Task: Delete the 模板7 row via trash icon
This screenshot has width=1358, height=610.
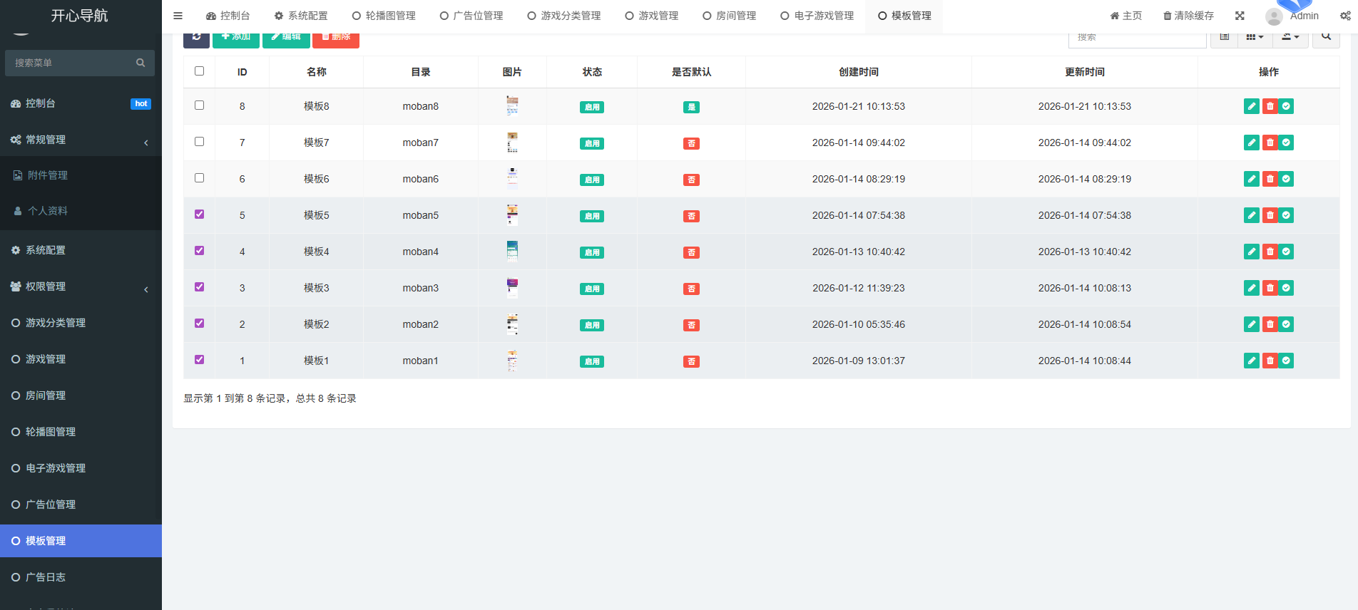Action: (x=1270, y=143)
